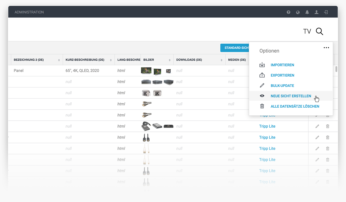Sort by Kurz-Beschreibung (DE) column
The width and height of the screenshot is (346, 202).
[111, 60]
